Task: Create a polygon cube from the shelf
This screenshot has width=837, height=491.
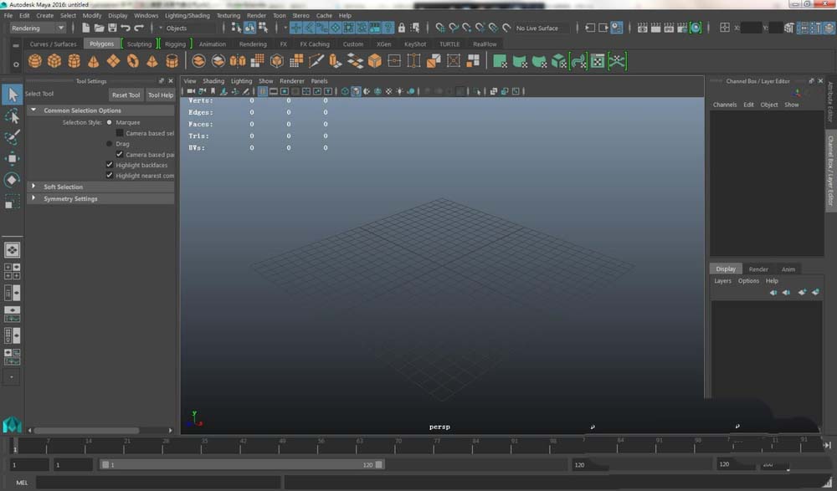Action: [x=54, y=61]
